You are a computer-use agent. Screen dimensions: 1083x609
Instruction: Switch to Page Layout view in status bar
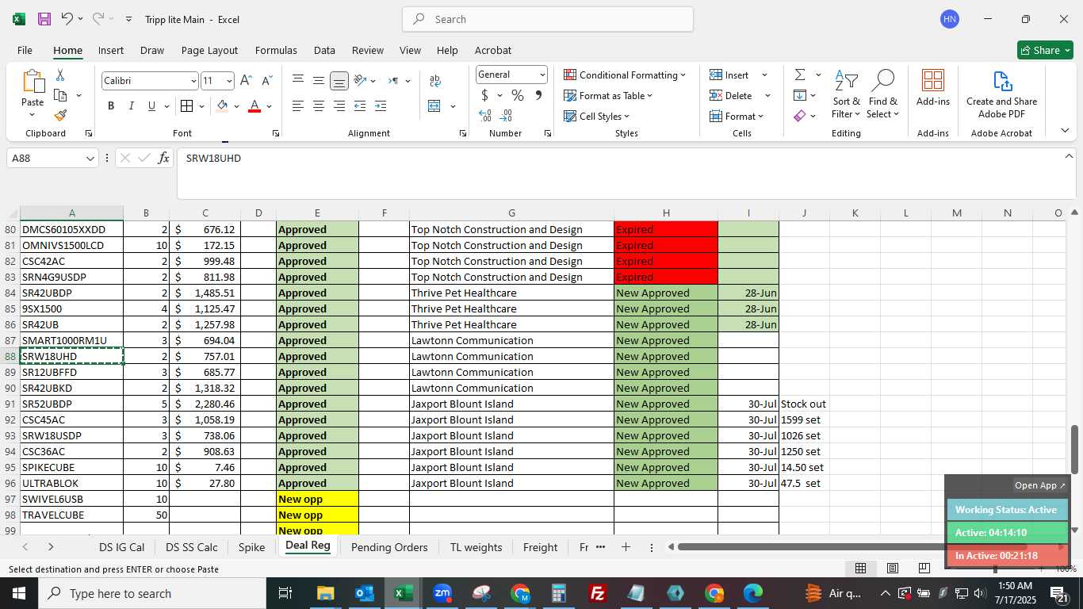(892, 568)
